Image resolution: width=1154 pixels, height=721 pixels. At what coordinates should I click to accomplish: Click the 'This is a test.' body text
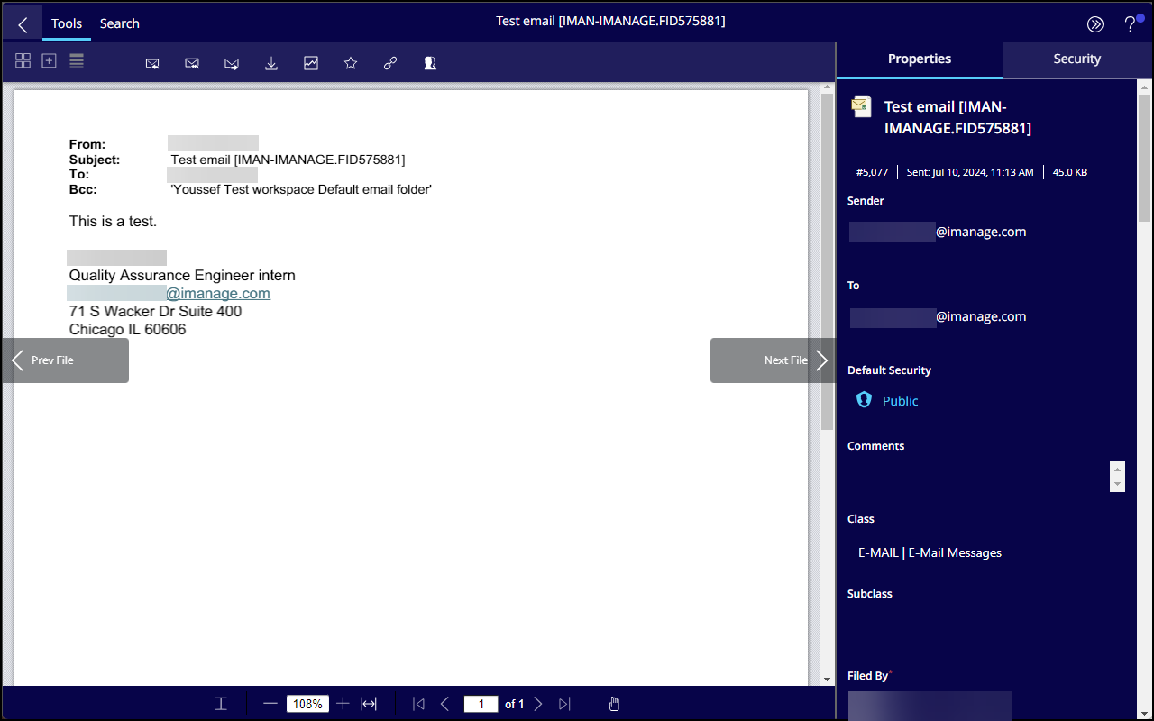click(x=113, y=222)
